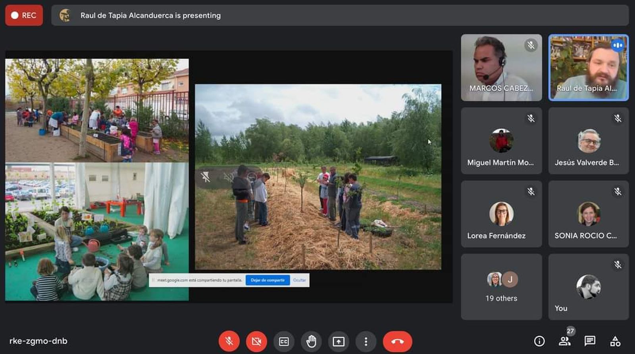635x354 pixels.
Task: Open the meeting details info icon
Action: 539,341
